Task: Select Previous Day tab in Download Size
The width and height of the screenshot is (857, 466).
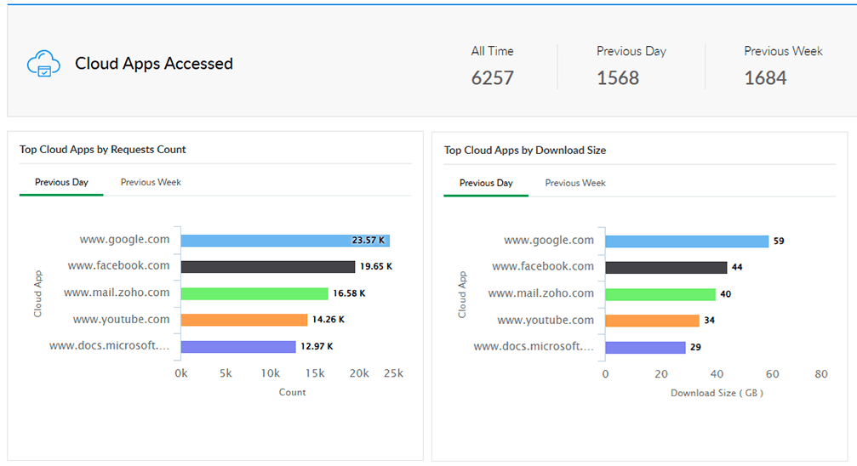Action: point(486,183)
